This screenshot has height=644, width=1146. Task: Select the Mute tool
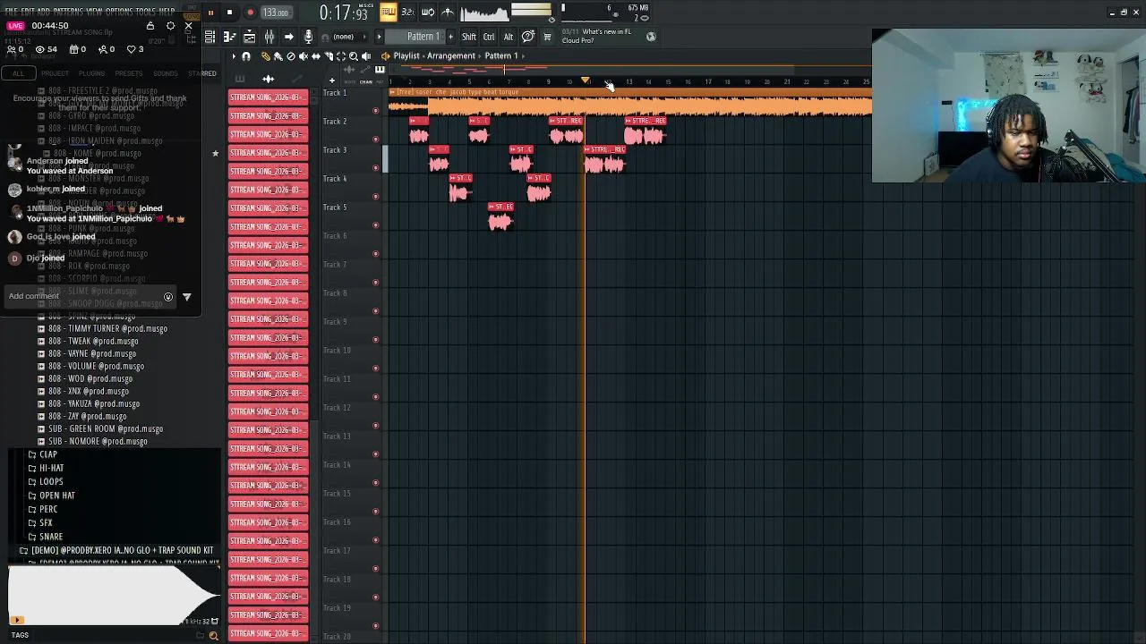[304, 55]
